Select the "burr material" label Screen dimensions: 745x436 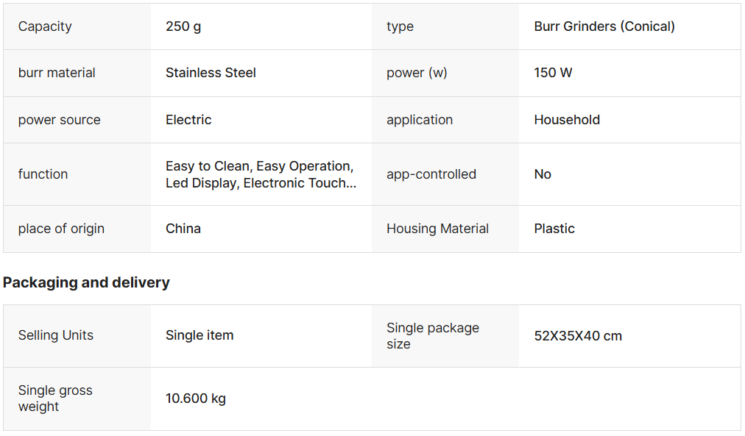[x=57, y=73]
